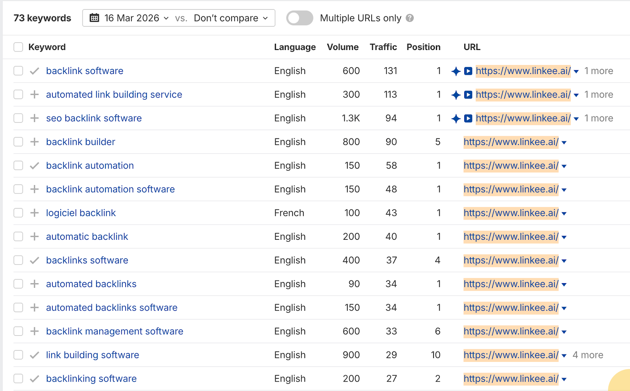The width and height of the screenshot is (630, 391).
Task: Click the video icon in seo backlink software row
Action: pos(468,119)
